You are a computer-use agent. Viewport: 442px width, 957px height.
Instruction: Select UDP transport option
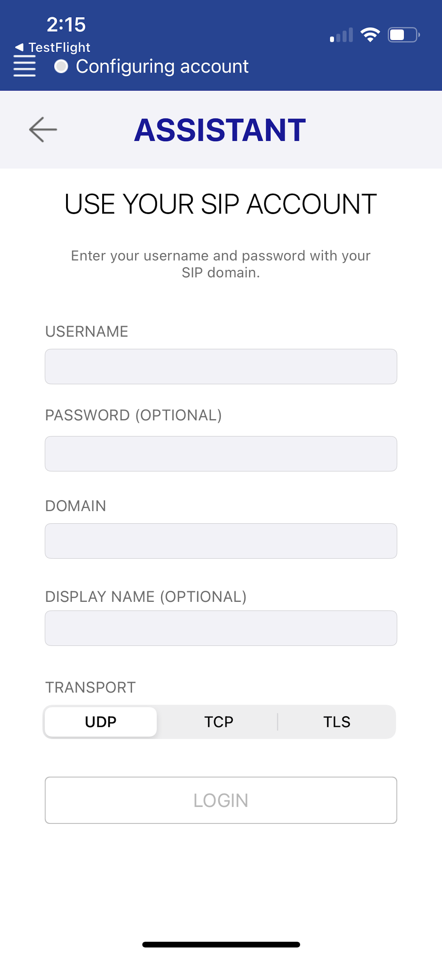101,721
